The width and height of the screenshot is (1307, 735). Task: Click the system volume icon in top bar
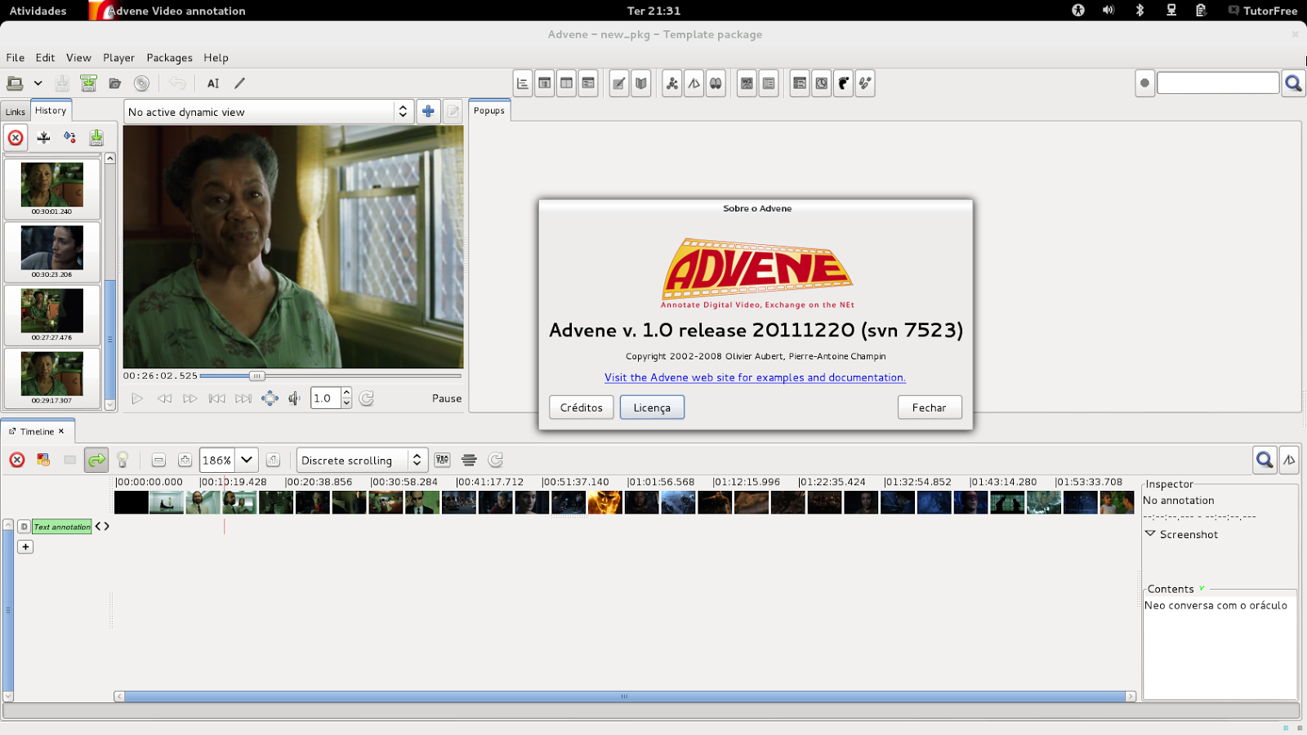(1108, 11)
